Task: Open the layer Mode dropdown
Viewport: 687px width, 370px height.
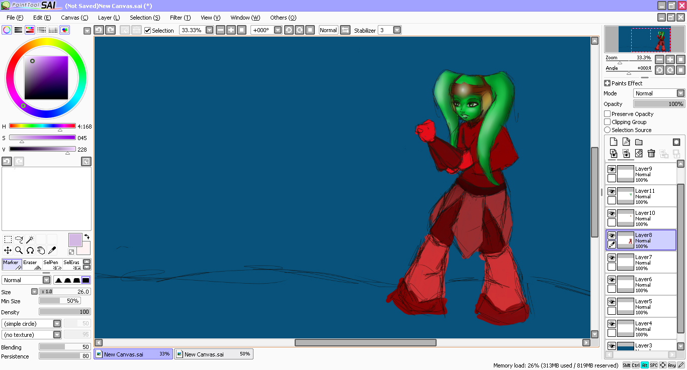Action: [x=680, y=93]
